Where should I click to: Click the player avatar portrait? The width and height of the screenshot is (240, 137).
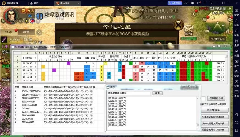[x=12, y=15]
